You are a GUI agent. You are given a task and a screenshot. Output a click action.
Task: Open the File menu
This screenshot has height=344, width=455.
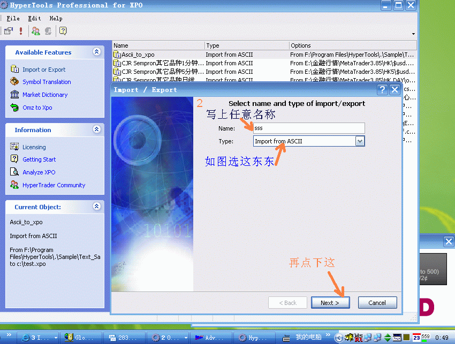coord(13,18)
